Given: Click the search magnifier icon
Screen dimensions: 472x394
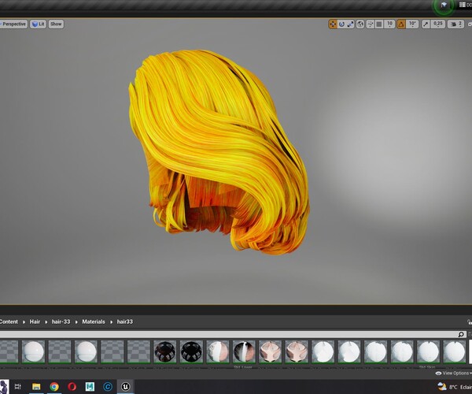Looking at the screenshot, I should (461, 334).
